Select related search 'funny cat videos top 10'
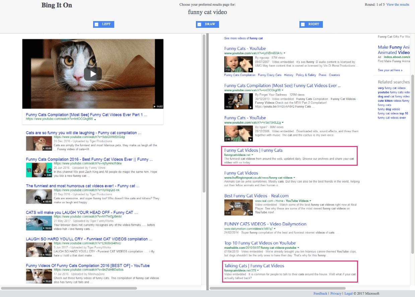 coord(393,114)
